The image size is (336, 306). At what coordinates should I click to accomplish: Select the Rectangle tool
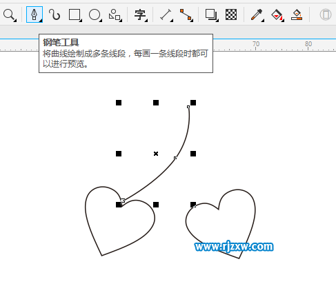point(75,15)
